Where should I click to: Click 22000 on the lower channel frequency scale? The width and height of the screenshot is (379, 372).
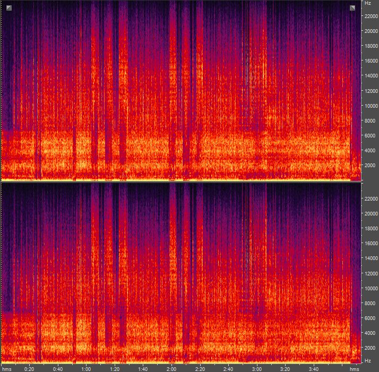pyautogui.click(x=371, y=198)
